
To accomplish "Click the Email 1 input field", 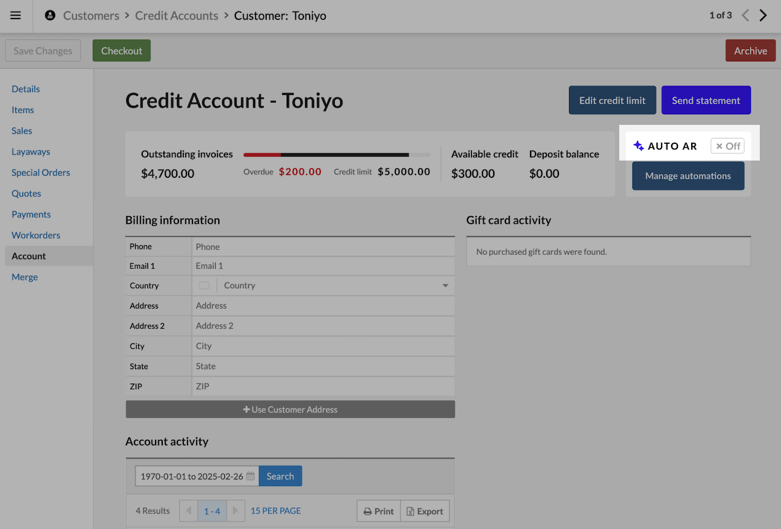I will pyautogui.click(x=323, y=266).
